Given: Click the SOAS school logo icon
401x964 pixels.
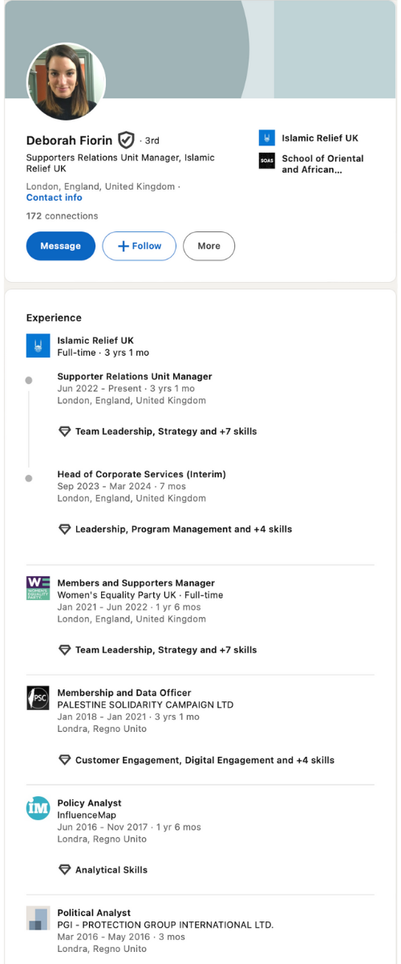Looking at the screenshot, I should pos(267,161).
